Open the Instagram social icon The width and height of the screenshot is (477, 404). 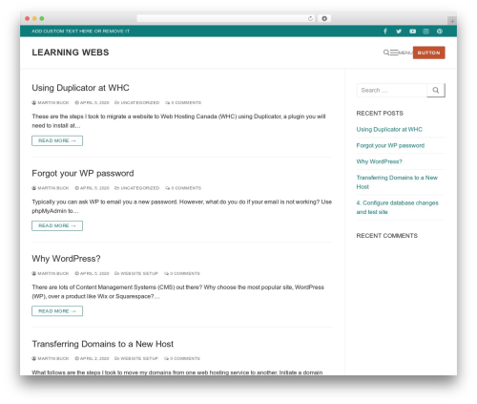(x=426, y=32)
